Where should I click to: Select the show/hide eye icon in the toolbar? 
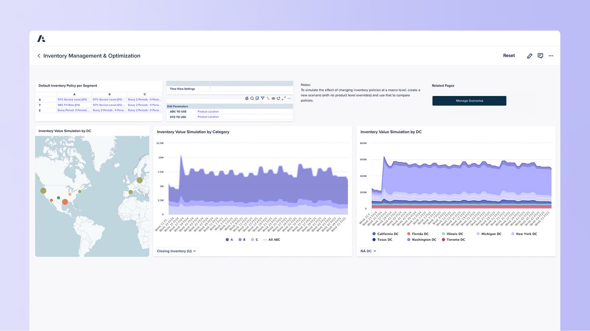click(x=273, y=99)
